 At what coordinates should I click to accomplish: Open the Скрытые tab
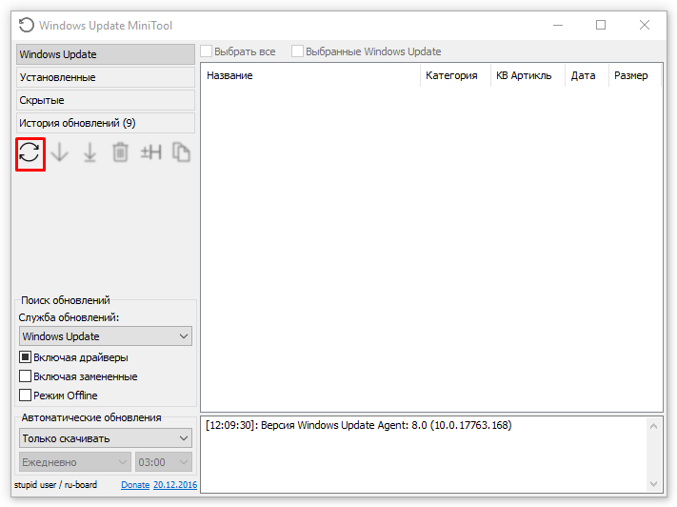[106, 100]
